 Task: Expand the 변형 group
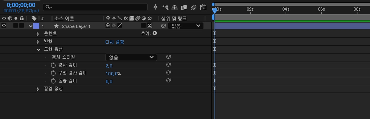click(38, 42)
